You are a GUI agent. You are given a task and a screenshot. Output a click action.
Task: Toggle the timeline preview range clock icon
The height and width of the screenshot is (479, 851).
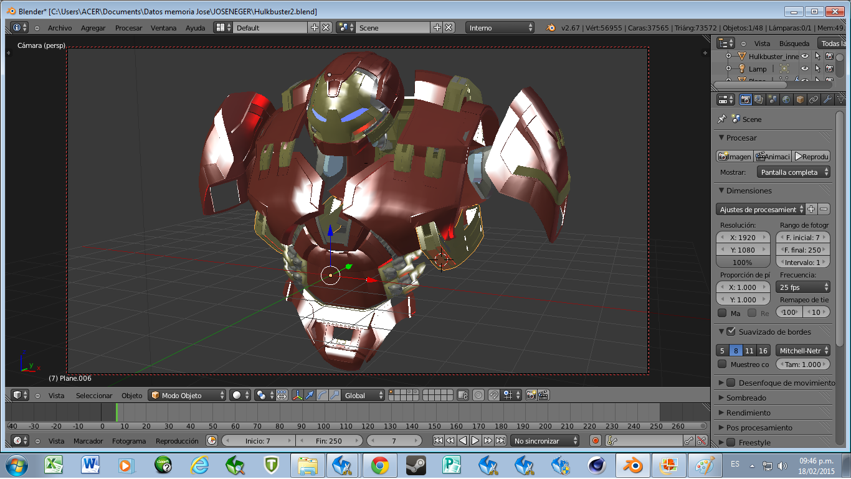tap(212, 440)
